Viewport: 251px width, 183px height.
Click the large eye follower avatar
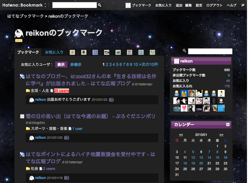206,108
